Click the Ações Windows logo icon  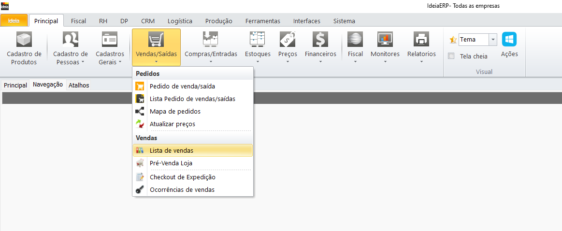pyautogui.click(x=509, y=39)
